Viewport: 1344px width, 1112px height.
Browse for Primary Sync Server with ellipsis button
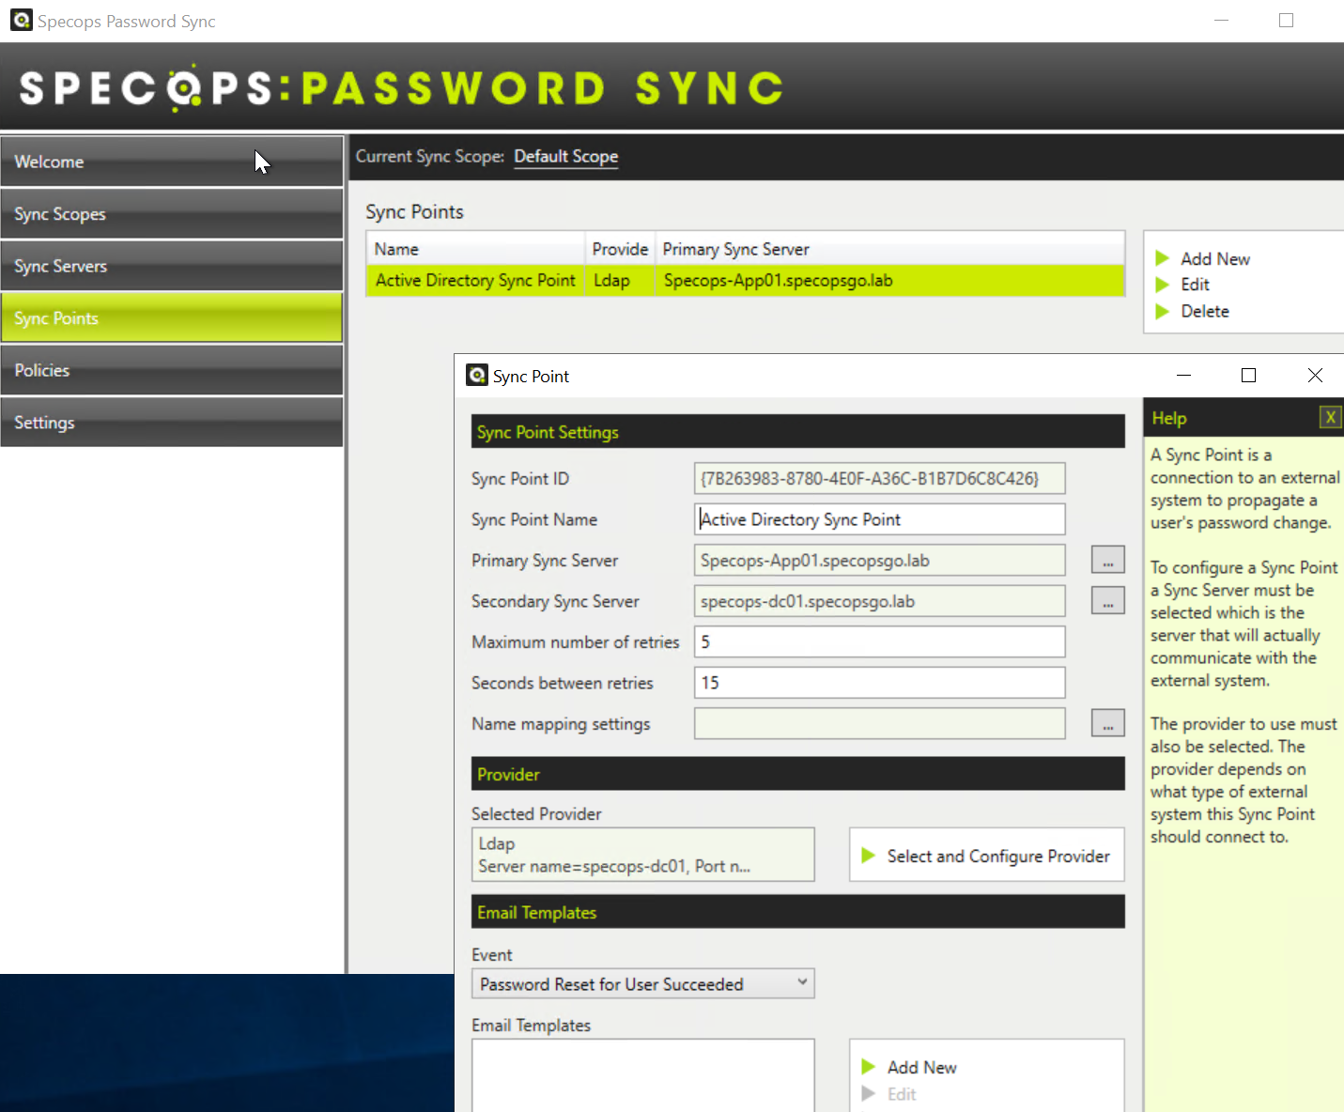[x=1108, y=560]
